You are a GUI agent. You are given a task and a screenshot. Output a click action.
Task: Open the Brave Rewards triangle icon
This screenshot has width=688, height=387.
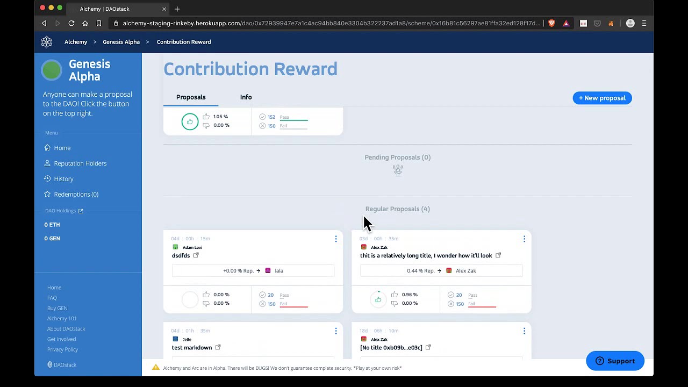coord(566,23)
